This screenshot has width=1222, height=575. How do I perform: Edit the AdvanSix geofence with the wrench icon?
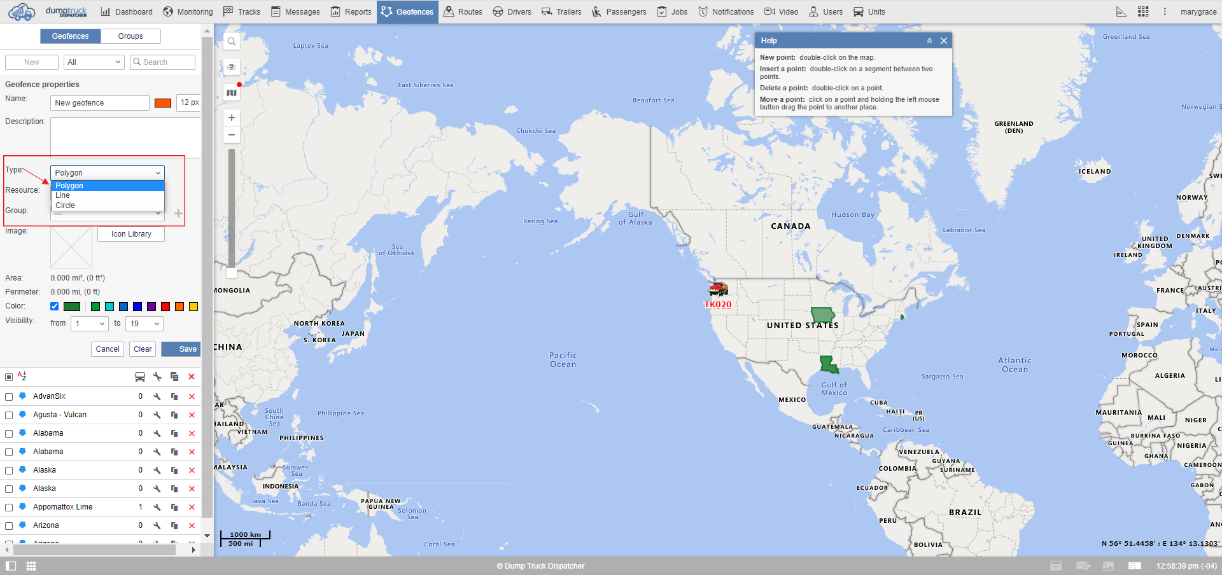click(158, 396)
